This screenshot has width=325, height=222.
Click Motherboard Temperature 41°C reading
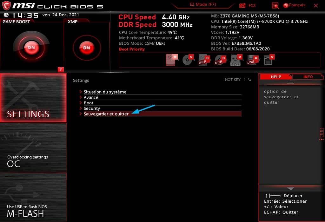coord(151,38)
